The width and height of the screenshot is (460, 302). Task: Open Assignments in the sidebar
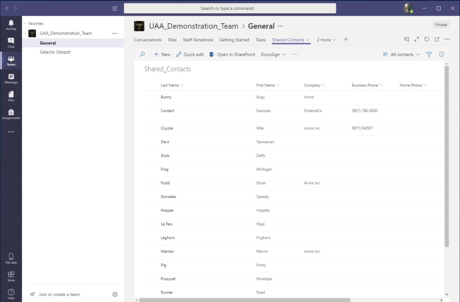pyautogui.click(x=11, y=114)
